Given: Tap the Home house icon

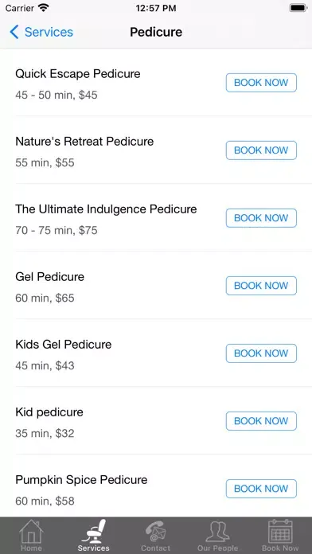Looking at the screenshot, I should pos(31,531).
